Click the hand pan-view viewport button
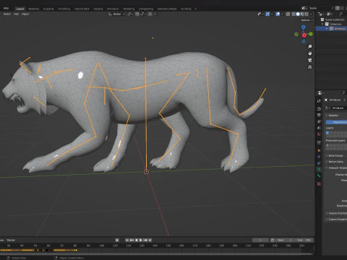Screen dimensions: 347x260 click(310, 53)
